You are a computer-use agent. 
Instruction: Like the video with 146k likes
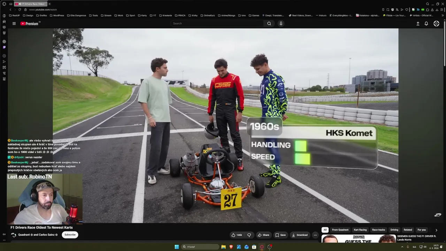tap(237, 235)
